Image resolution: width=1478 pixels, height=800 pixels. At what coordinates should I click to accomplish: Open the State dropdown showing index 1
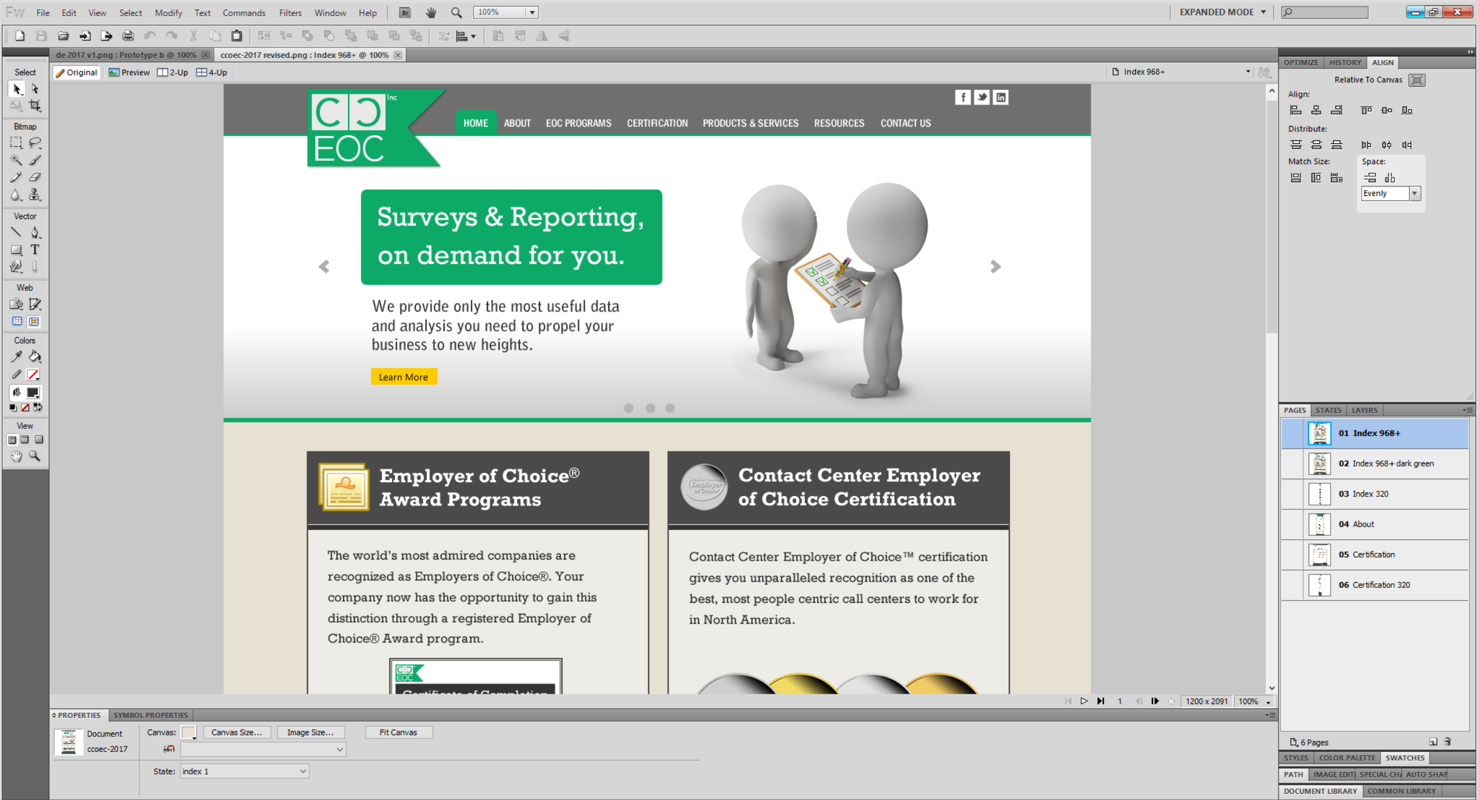point(245,771)
